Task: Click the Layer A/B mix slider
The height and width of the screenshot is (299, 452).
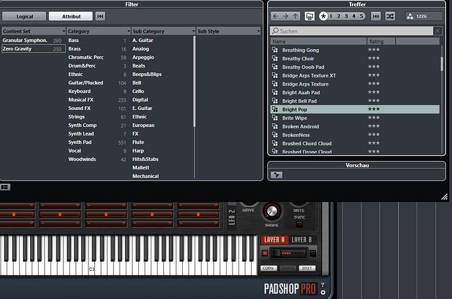Action: pos(288,253)
